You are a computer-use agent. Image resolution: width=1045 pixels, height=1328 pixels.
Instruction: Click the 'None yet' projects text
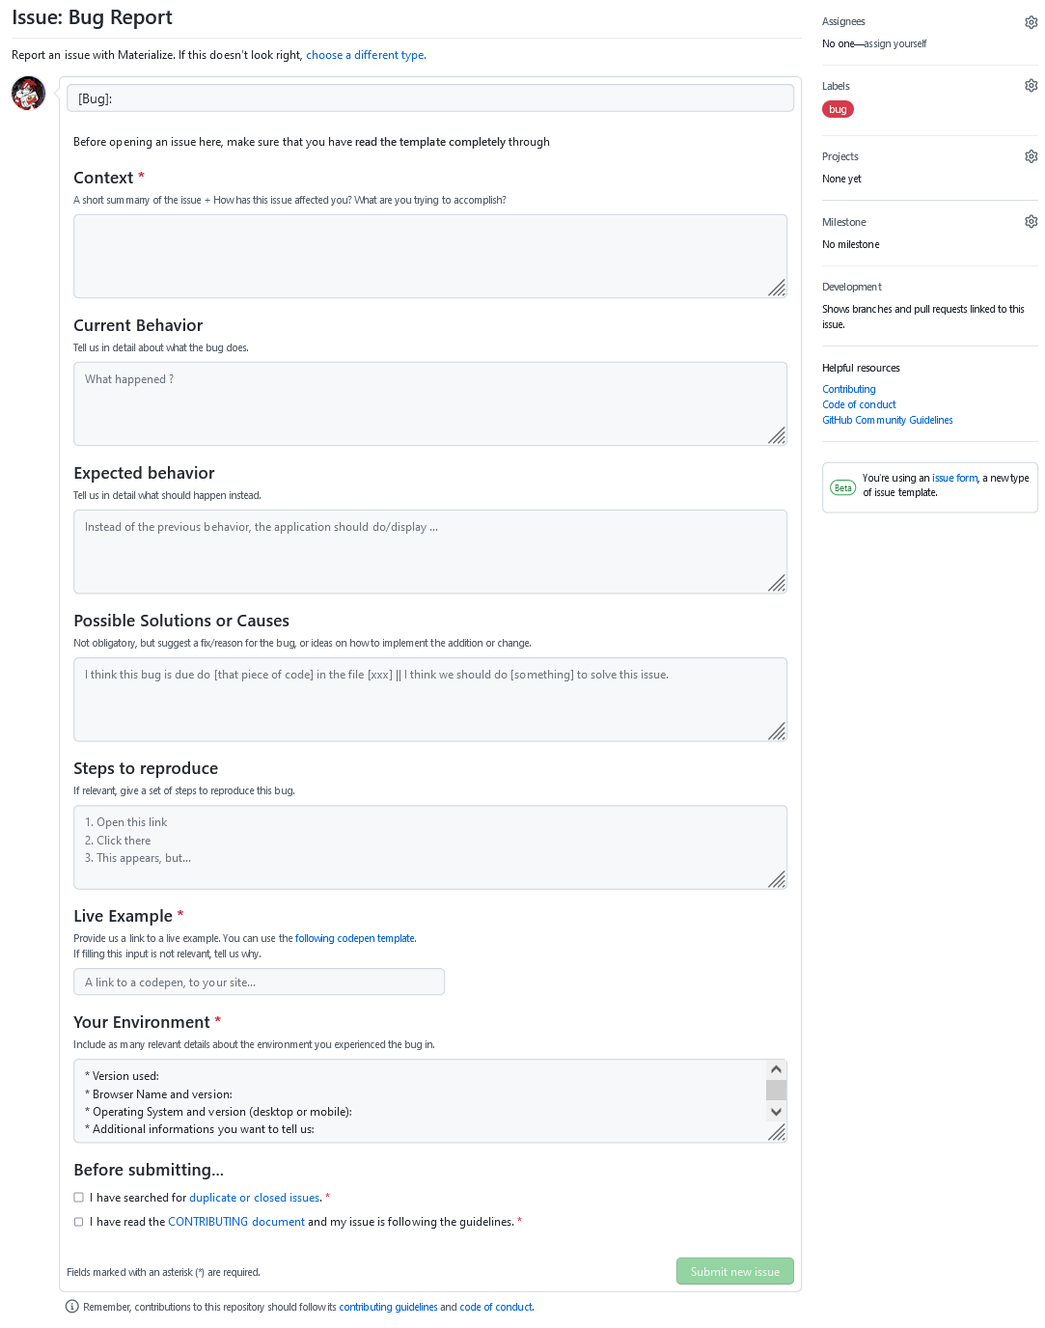coord(841,179)
